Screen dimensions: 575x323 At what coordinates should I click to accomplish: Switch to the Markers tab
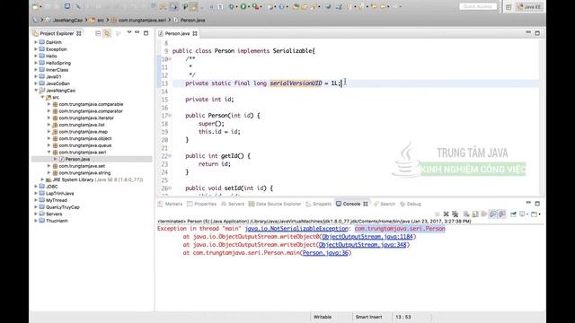pyautogui.click(x=170, y=204)
